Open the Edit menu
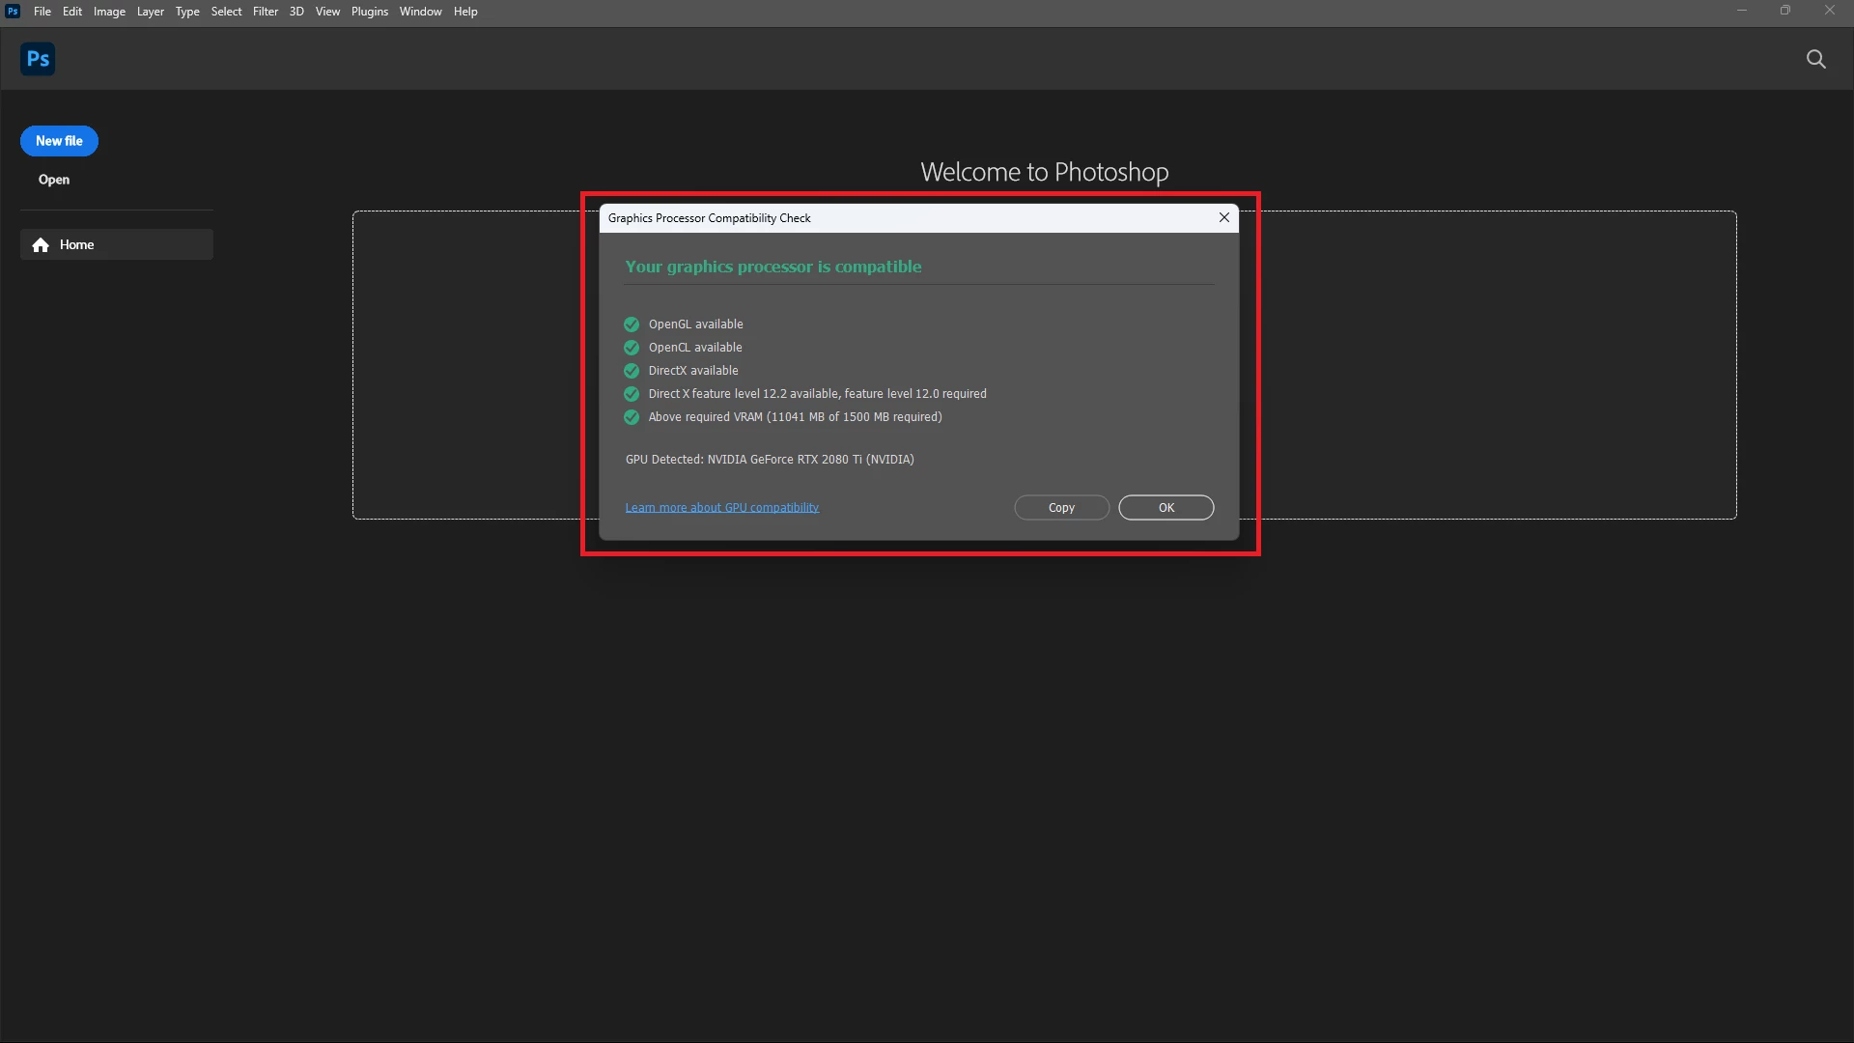Image resolution: width=1854 pixels, height=1043 pixels. pos(72,12)
